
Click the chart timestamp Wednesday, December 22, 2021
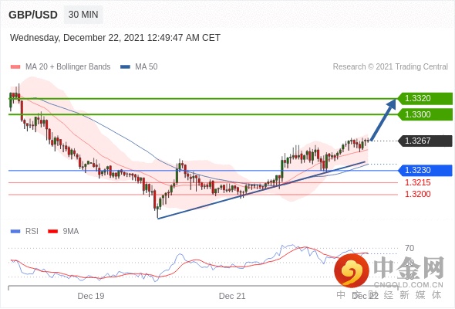[x=115, y=38]
